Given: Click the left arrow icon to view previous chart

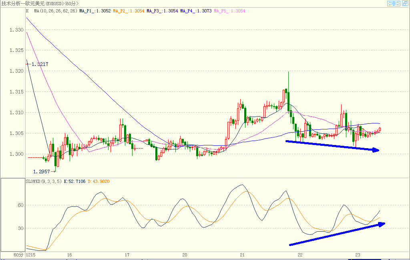Looking at the screenshot, I should pyautogui.click(x=390, y=3).
